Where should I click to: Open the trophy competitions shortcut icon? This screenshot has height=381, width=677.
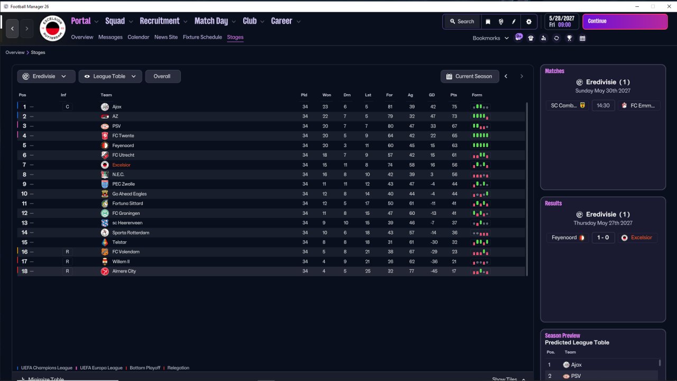tap(570, 38)
